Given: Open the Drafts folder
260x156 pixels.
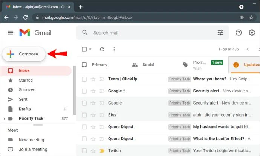Looking at the screenshot, I should (x=36, y=109).
